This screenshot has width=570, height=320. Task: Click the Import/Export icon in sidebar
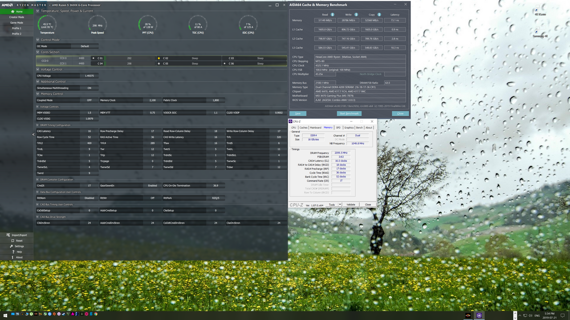click(x=8, y=235)
